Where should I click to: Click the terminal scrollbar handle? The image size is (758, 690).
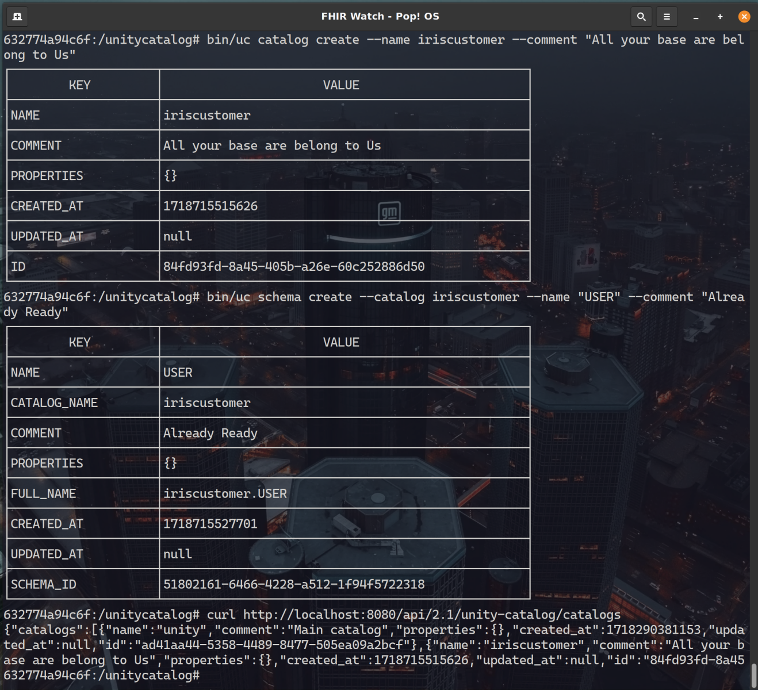coord(754,675)
